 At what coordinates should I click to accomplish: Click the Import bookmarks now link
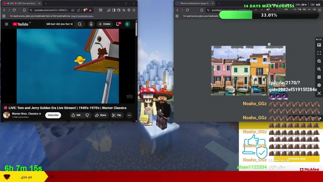(82, 16)
